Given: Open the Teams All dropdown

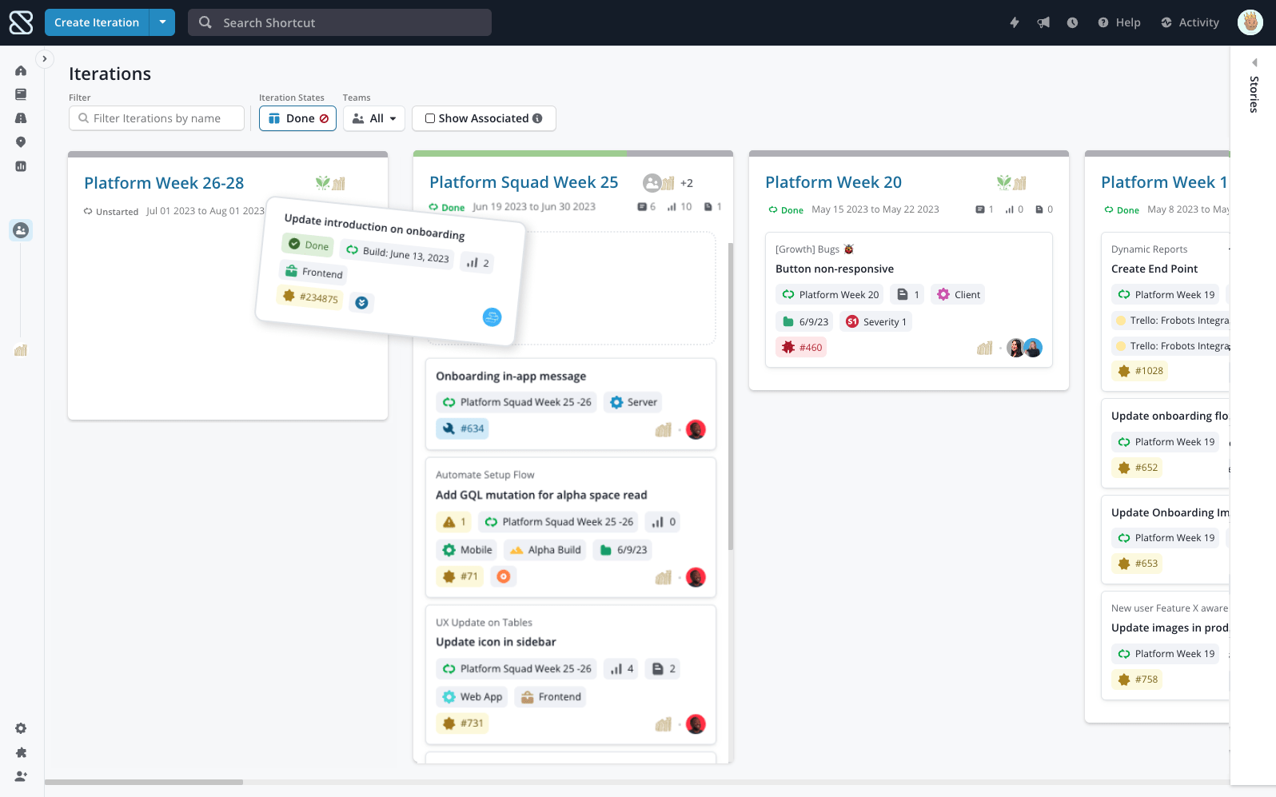Looking at the screenshot, I should (374, 118).
